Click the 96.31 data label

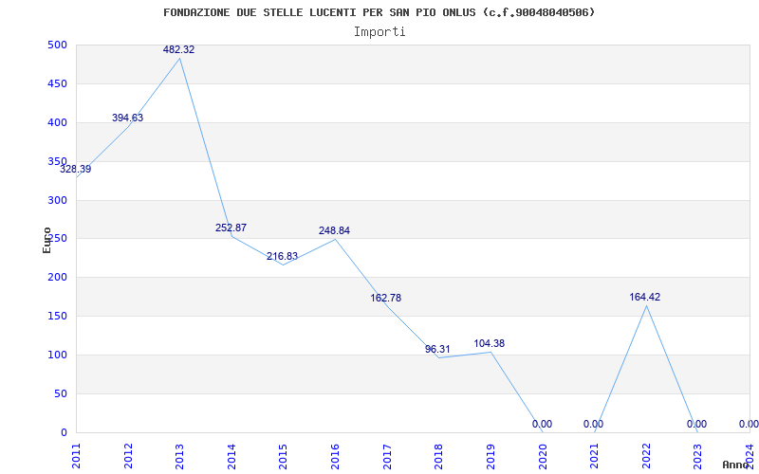tap(437, 349)
